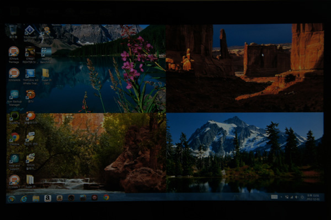Open Street Fighter IV benchmark shortcut
331x220 pixels.
(x=30, y=55)
